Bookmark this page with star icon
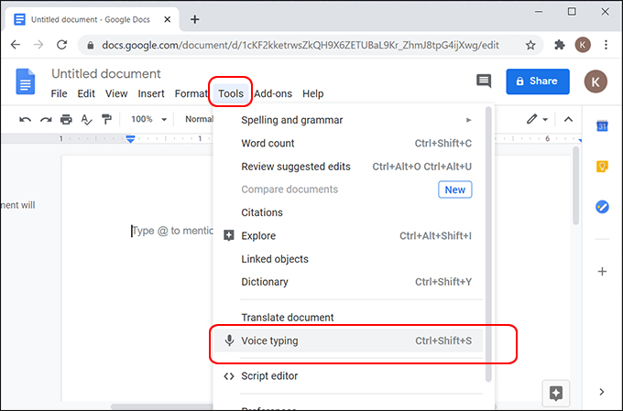Screen dimensions: 623x411 click(530, 45)
